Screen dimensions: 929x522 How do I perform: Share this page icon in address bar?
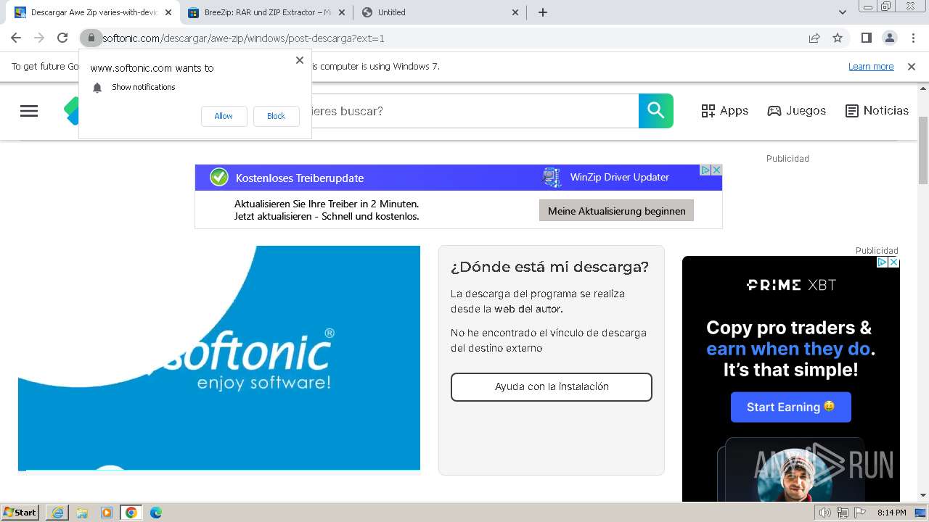[814, 38]
